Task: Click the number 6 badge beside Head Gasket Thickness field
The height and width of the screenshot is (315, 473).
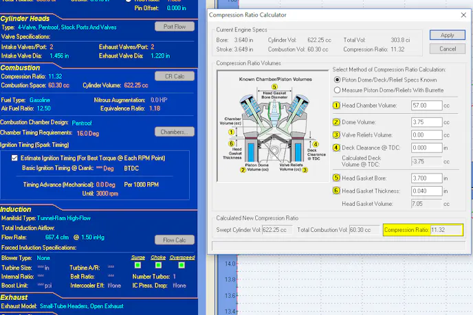Action: click(x=337, y=190)
